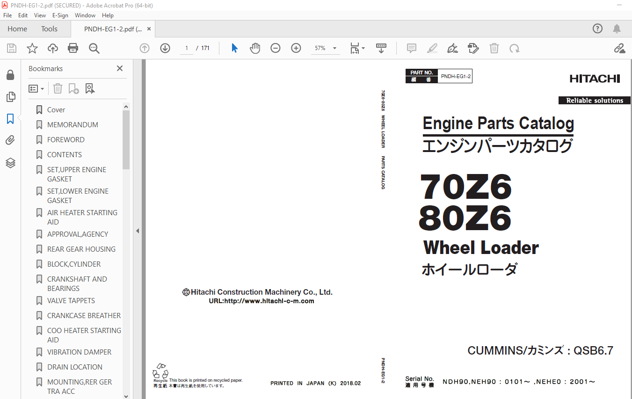Go to next page arrow icon
Image resolution: width=632 pixels, height=399 pixels.
click(165, 48)
